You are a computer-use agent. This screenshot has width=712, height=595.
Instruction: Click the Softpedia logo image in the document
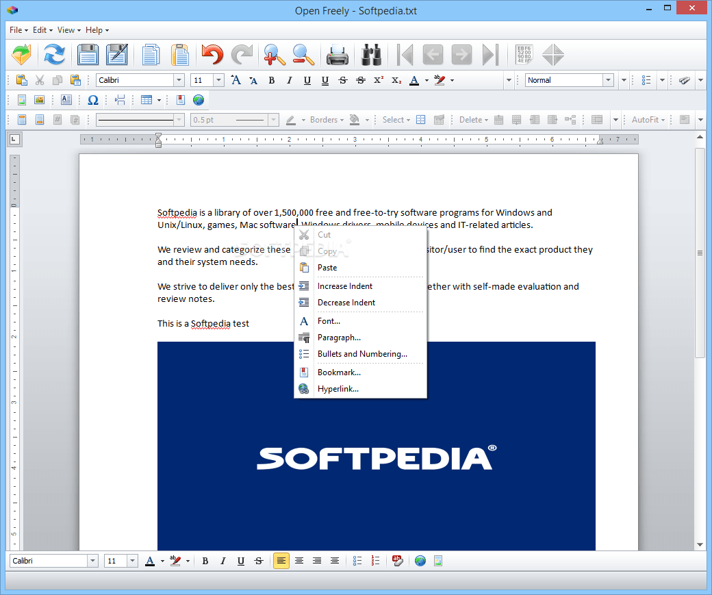pyautogui.click(x=377, y=446)
